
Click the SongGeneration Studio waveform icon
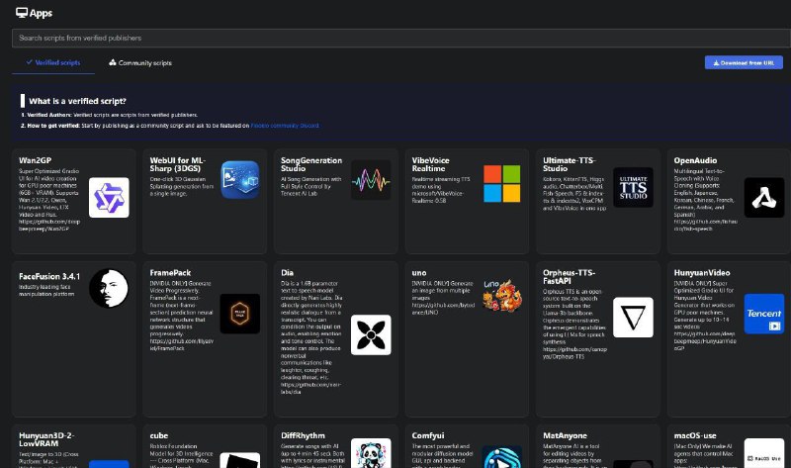point(371,180)
